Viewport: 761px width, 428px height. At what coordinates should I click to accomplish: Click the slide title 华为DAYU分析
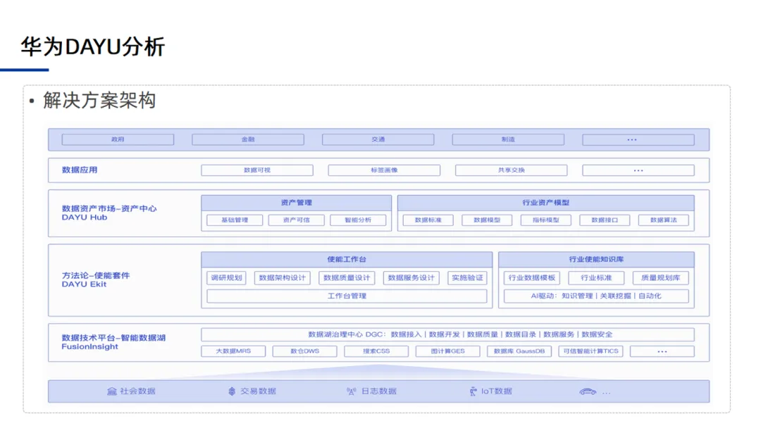pyautogui.click(x=93, y=47)
